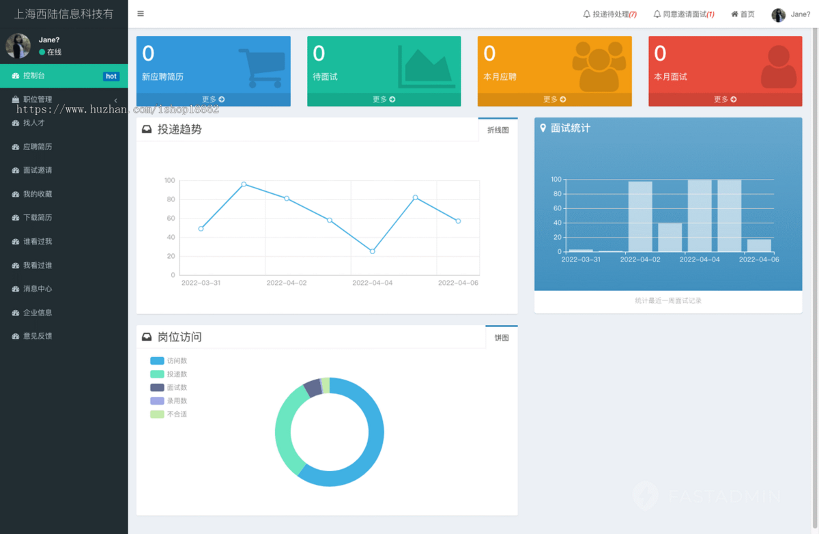Expand 更多 on the 待面试 card

coord(384,100)
